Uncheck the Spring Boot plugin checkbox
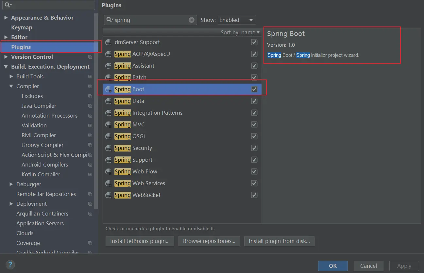 pyautogui.click(x=254, y=89)
